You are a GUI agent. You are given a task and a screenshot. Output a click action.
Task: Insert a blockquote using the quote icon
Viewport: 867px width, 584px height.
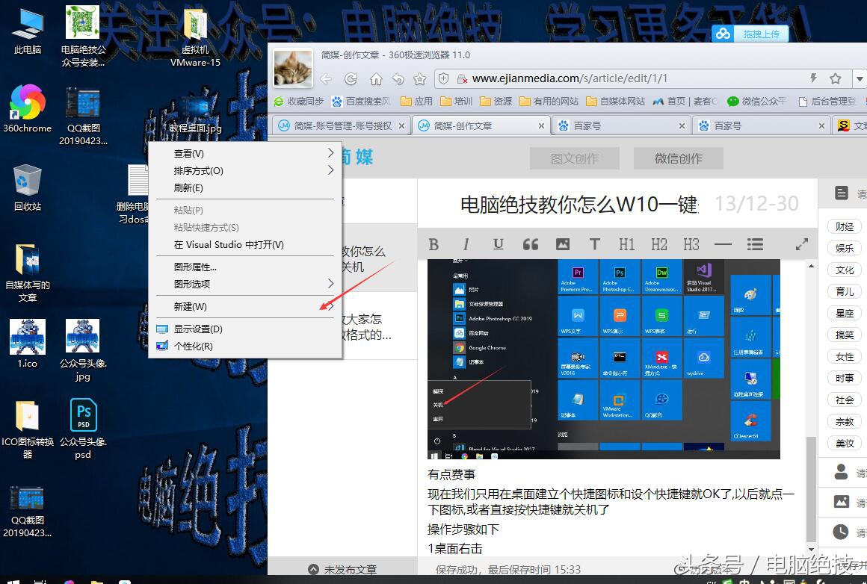pos(531,243)
